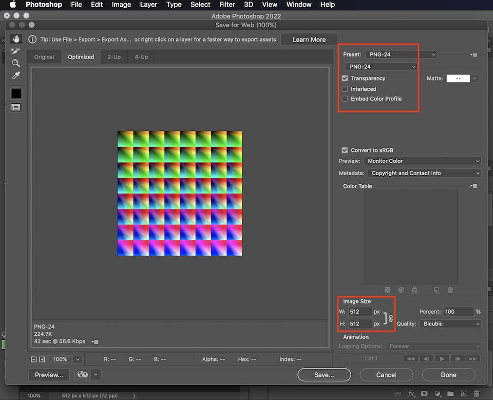Open the Preset dropdown
Screen dimensions: 493x400
click(x=402, y=54)
